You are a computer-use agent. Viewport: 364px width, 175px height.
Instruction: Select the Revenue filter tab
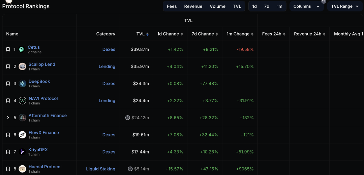[193, 6]
